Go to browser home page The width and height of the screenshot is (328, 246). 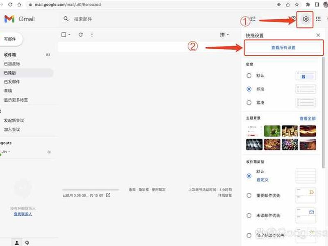[x=19, y=5]
